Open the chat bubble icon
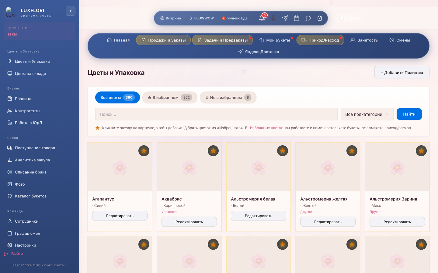This screenshot has width=438, height=273. click(x=308, y=18)
